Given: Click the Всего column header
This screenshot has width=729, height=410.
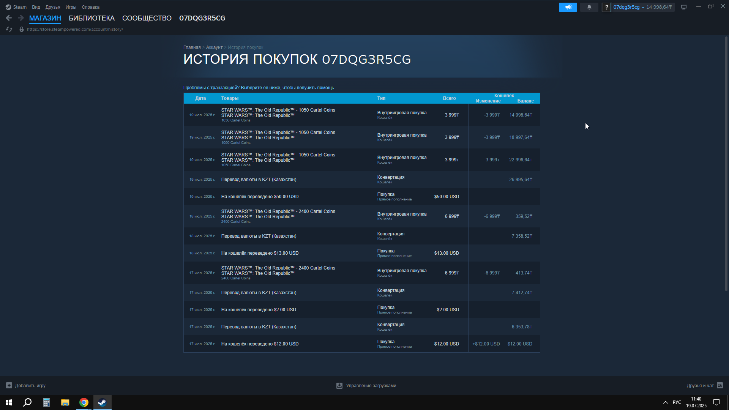Looking at the screenshot, I should click(449, 98).
